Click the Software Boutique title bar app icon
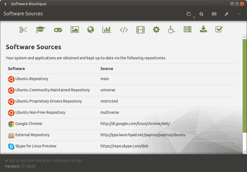 point(5,4)
